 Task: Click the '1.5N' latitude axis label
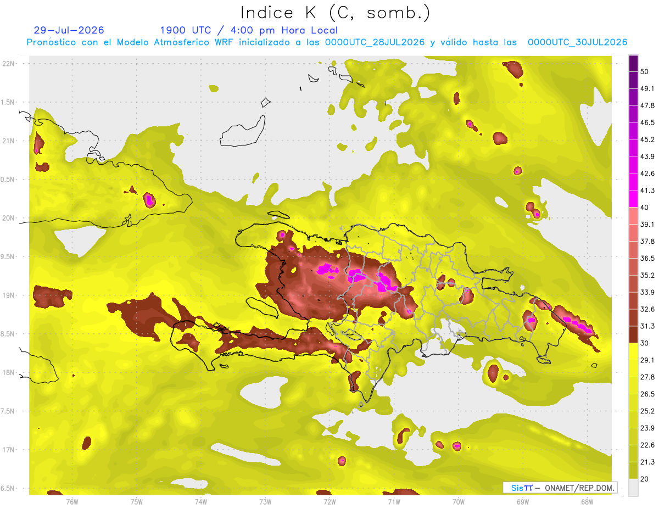tap(8, 102)
